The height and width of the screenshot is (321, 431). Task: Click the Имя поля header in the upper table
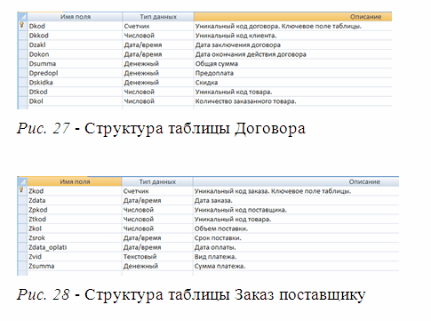pos(75,17)
